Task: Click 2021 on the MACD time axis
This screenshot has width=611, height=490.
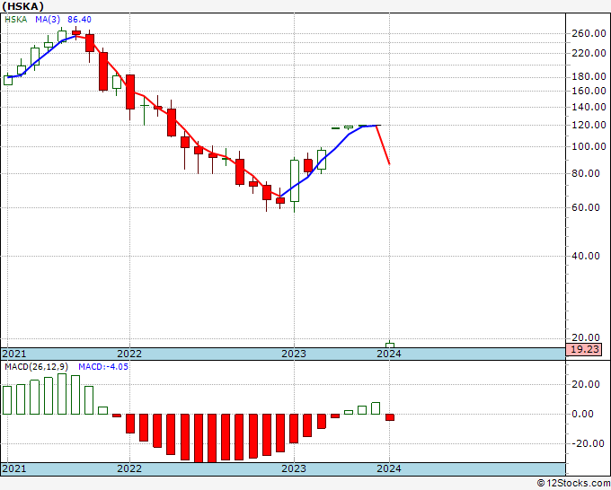Action: (x=14, y=468)
